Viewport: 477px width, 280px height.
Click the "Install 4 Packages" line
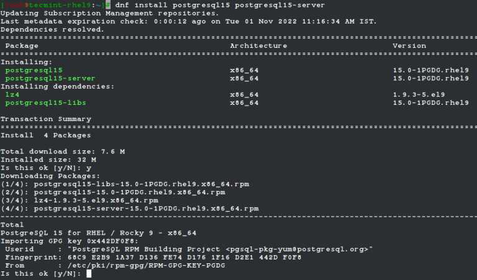(45, 135)
